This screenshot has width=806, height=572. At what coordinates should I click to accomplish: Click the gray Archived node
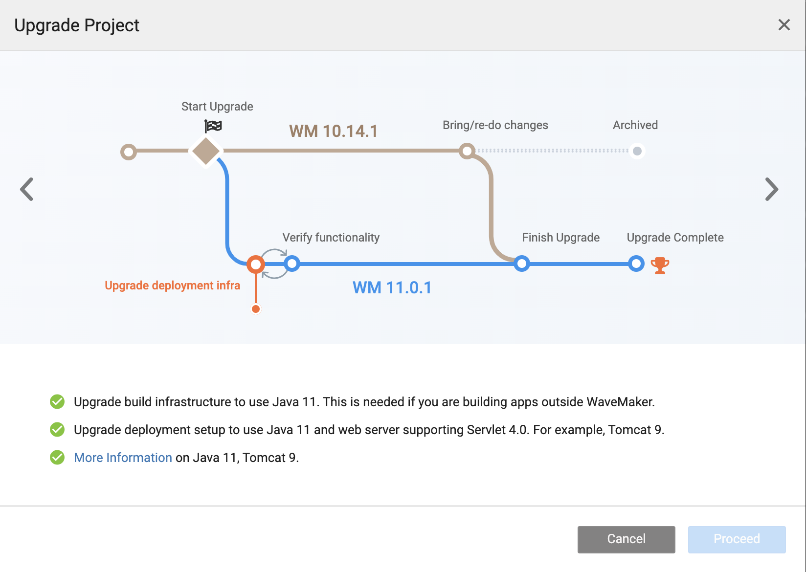pos(637,151)
